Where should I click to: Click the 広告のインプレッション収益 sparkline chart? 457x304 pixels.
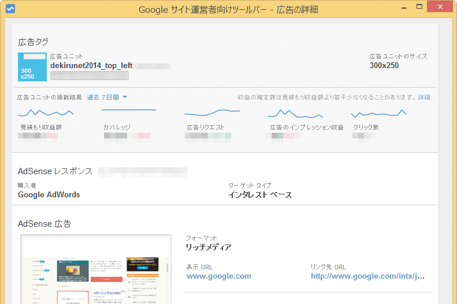pyautogui.click(x=295, y=114)
